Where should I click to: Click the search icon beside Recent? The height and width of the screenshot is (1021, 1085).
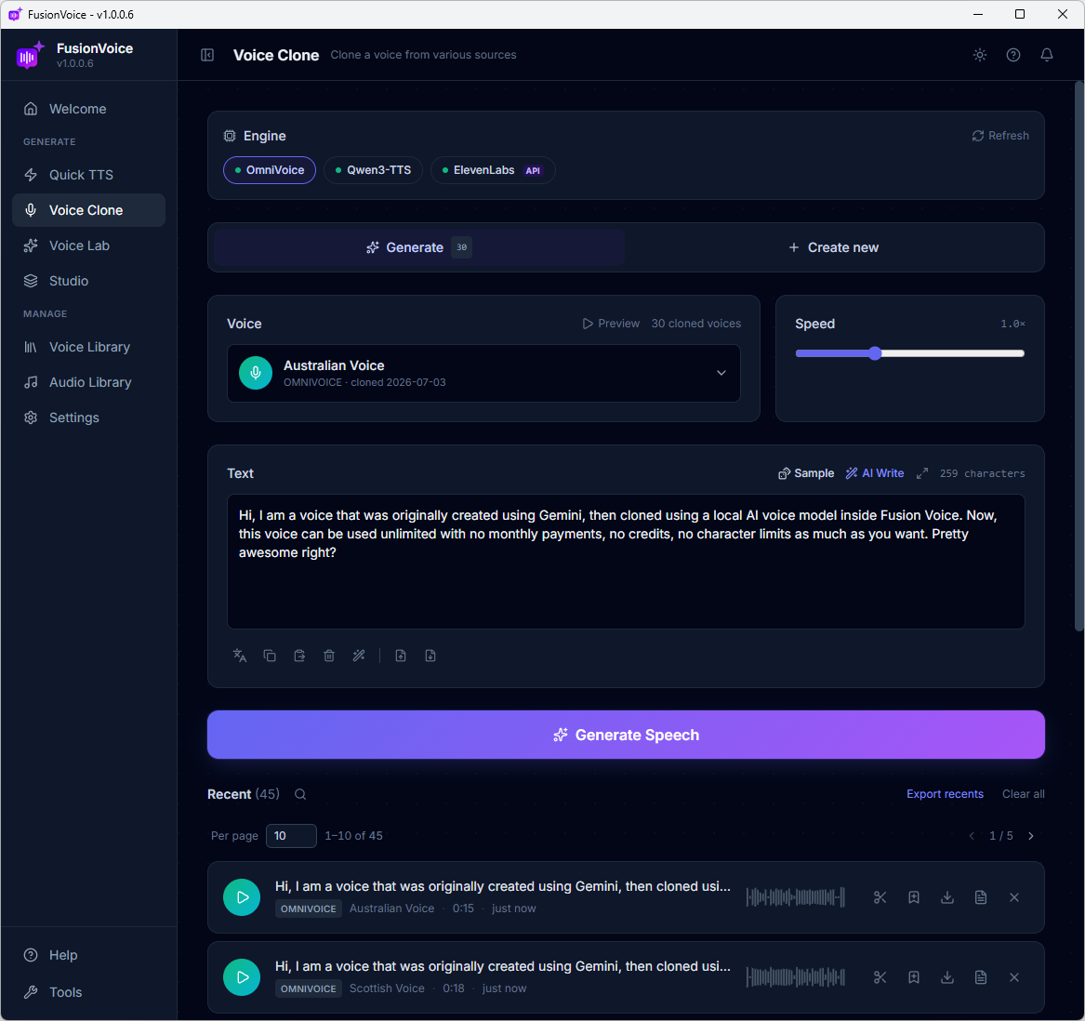coord(300,794)
